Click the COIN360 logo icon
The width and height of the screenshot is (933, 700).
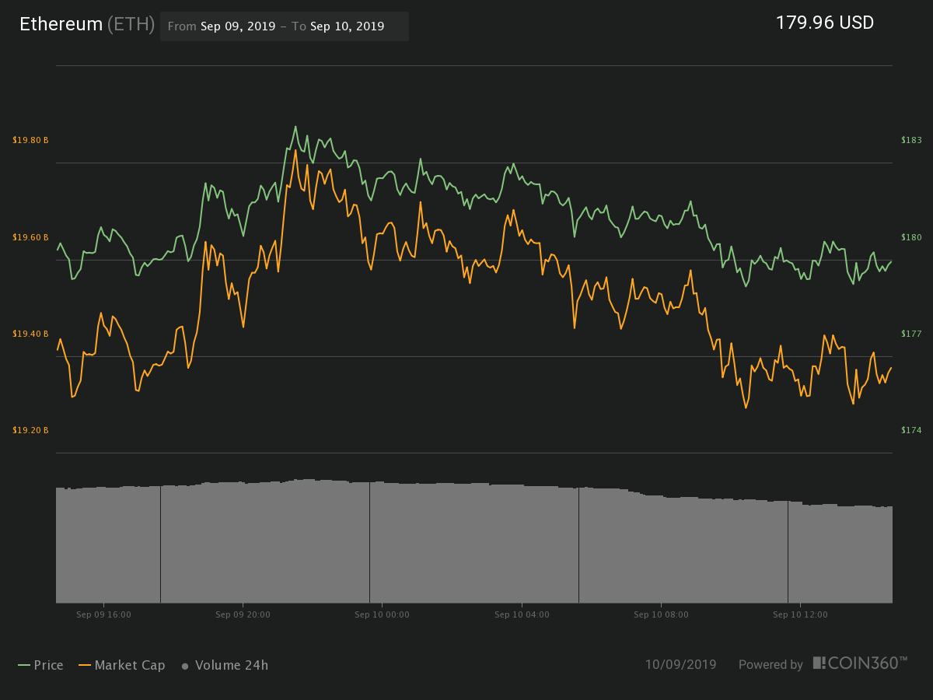click(x=819, y=663)
